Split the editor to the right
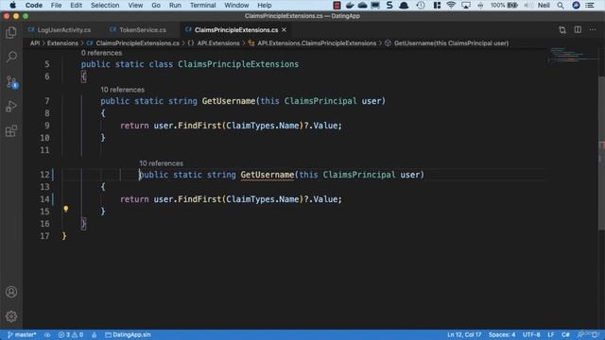The width and height of the screenshot is (605, 340). click(578, 29)
